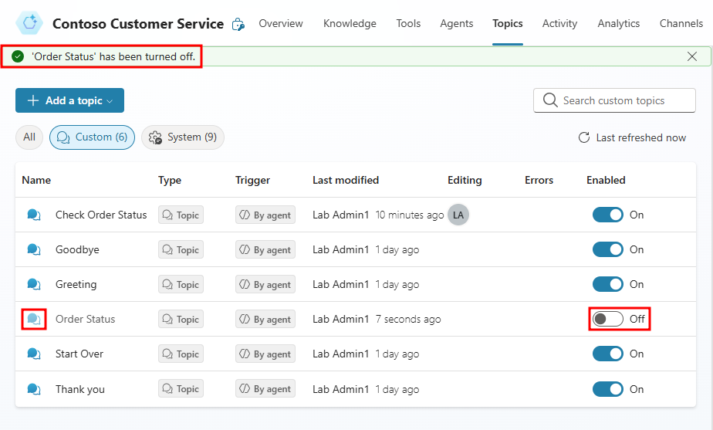This screenshot has height=430, width=713.
Task: Click By agent trigger badge in Greeting row
Action: click(x=265, y=284)
